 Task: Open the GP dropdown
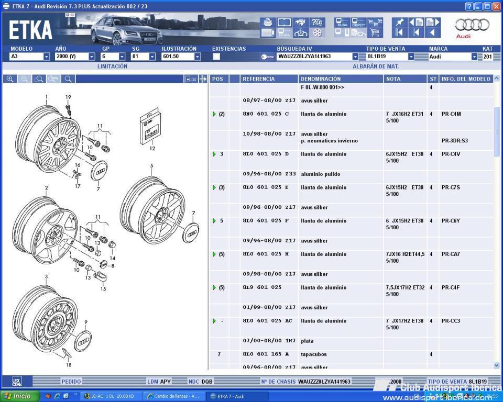tap(122, 57)
